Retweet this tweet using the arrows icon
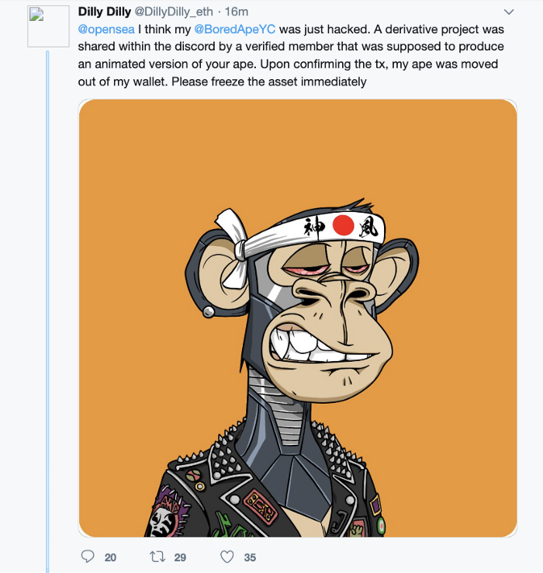 pyautogui.click(x=157, y=557)
